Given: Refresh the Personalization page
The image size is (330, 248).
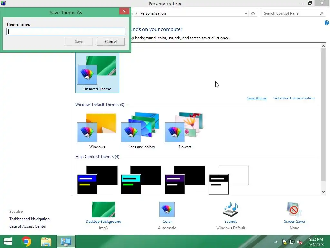Looking at the screenshot, I should (x=253, y=13).
